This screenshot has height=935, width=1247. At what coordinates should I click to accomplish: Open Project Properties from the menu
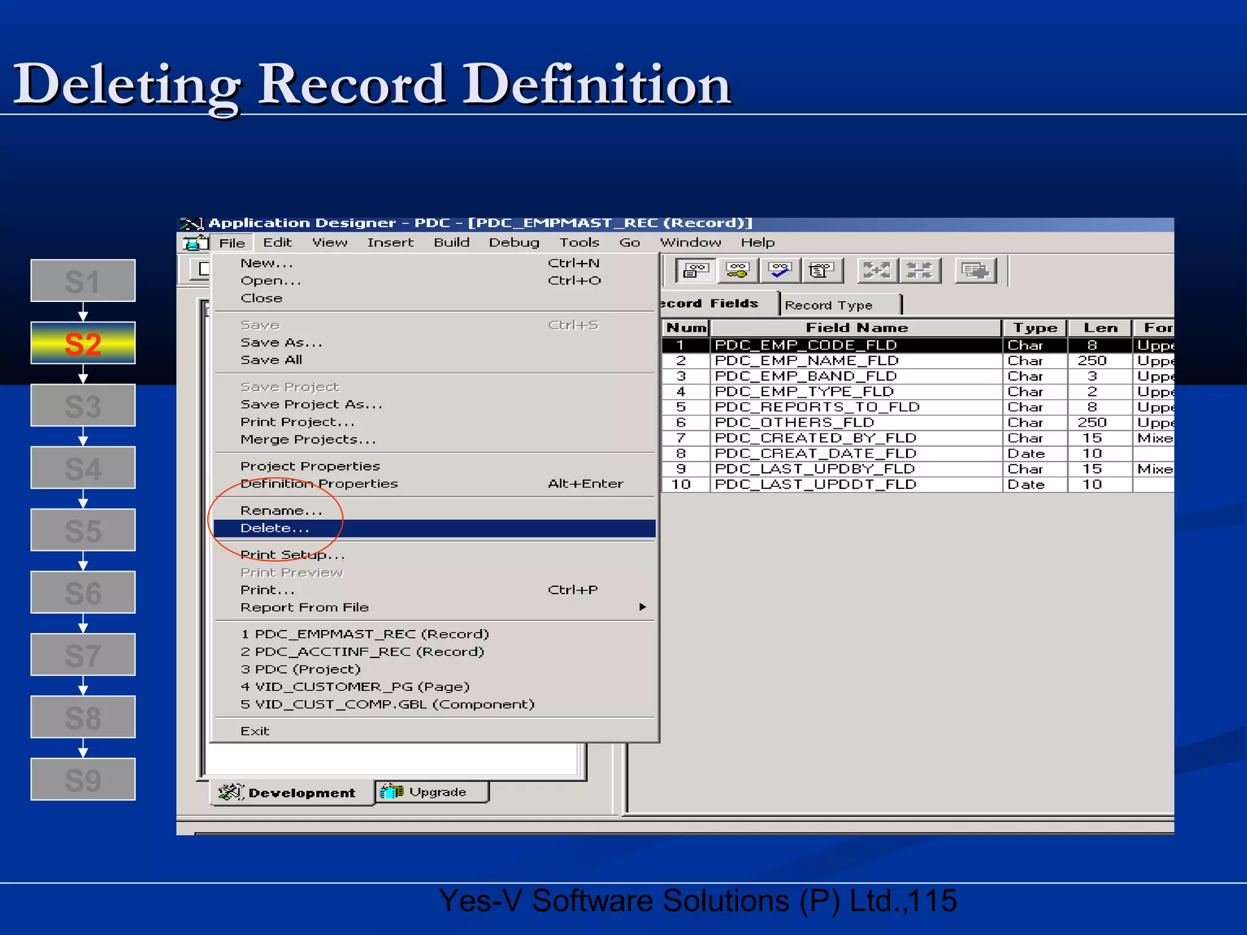pyautogui.click(x=435, y=466)
